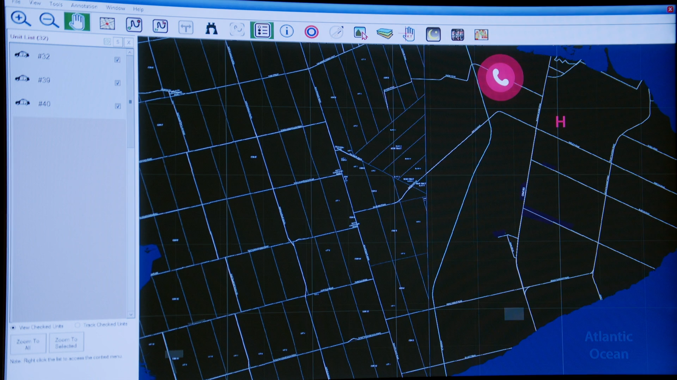The image size is (677, 380).
Task: Activate the Pan hand tool
Action: (77, 22)
